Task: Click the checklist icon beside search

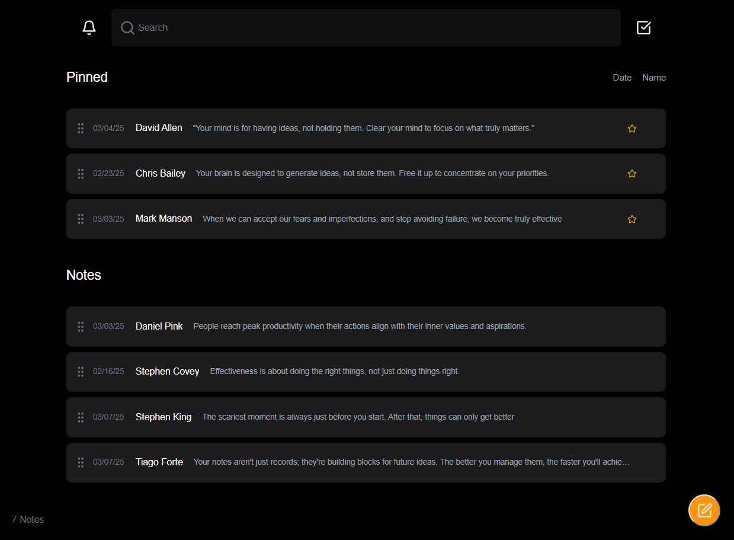Action: [x=643, y=28]
